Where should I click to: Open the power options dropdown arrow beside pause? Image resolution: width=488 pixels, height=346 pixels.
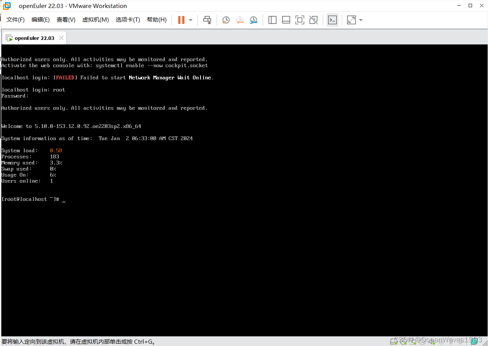coord(191,20)
